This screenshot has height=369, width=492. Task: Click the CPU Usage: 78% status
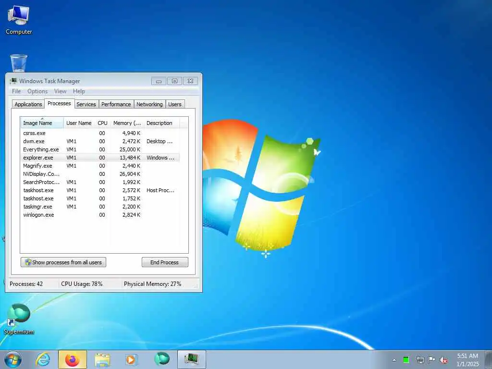point(82,283)
